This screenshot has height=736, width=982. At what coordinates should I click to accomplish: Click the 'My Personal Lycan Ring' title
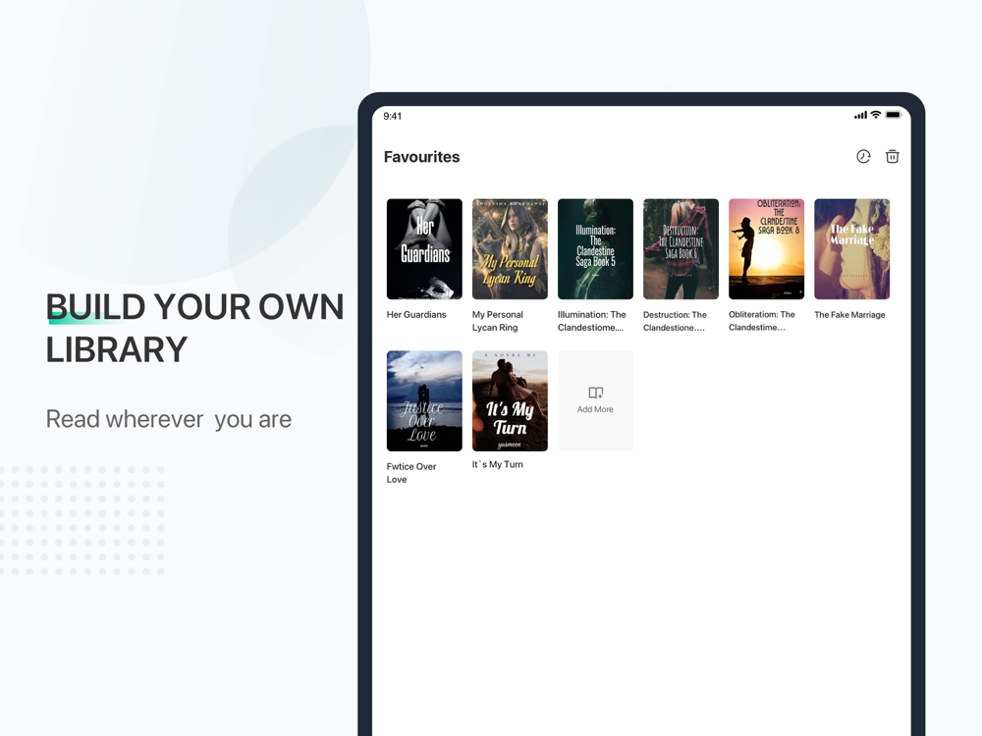tap(498, 321)
